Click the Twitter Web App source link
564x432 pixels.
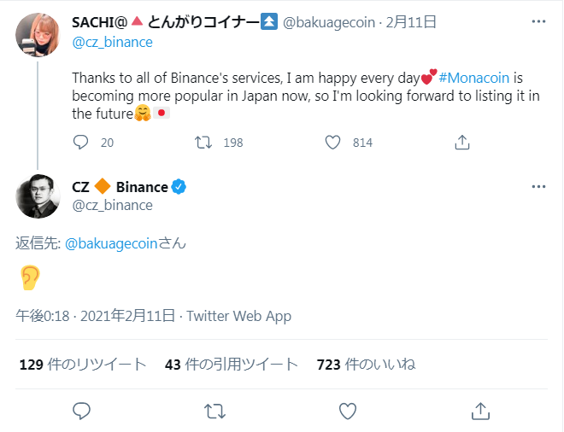(238, 316)
